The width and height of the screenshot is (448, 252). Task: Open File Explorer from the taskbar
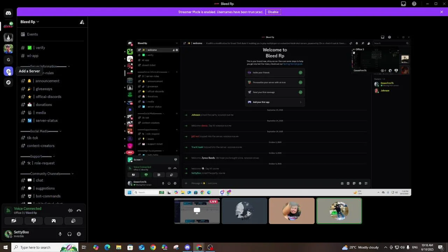coord(119,247)
